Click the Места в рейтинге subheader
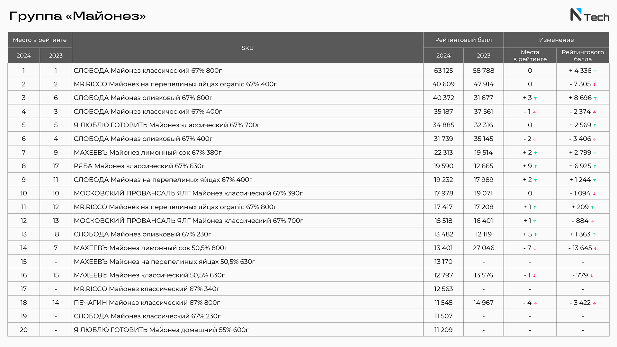The width and height of the screenshot is (617, 347). [530, 56]
